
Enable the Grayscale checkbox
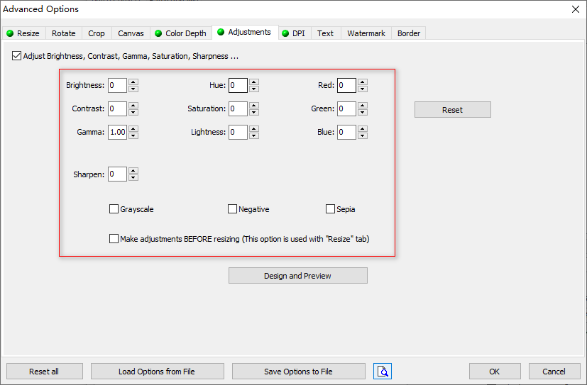(x=114, y=208)
